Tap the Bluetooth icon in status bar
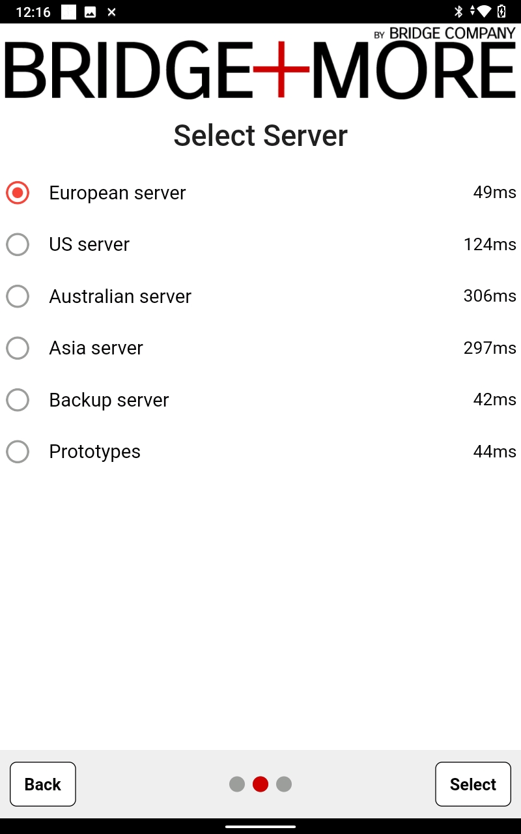Image resolution: width=521 pixels, height=834 pixels. tap(458, 12)
